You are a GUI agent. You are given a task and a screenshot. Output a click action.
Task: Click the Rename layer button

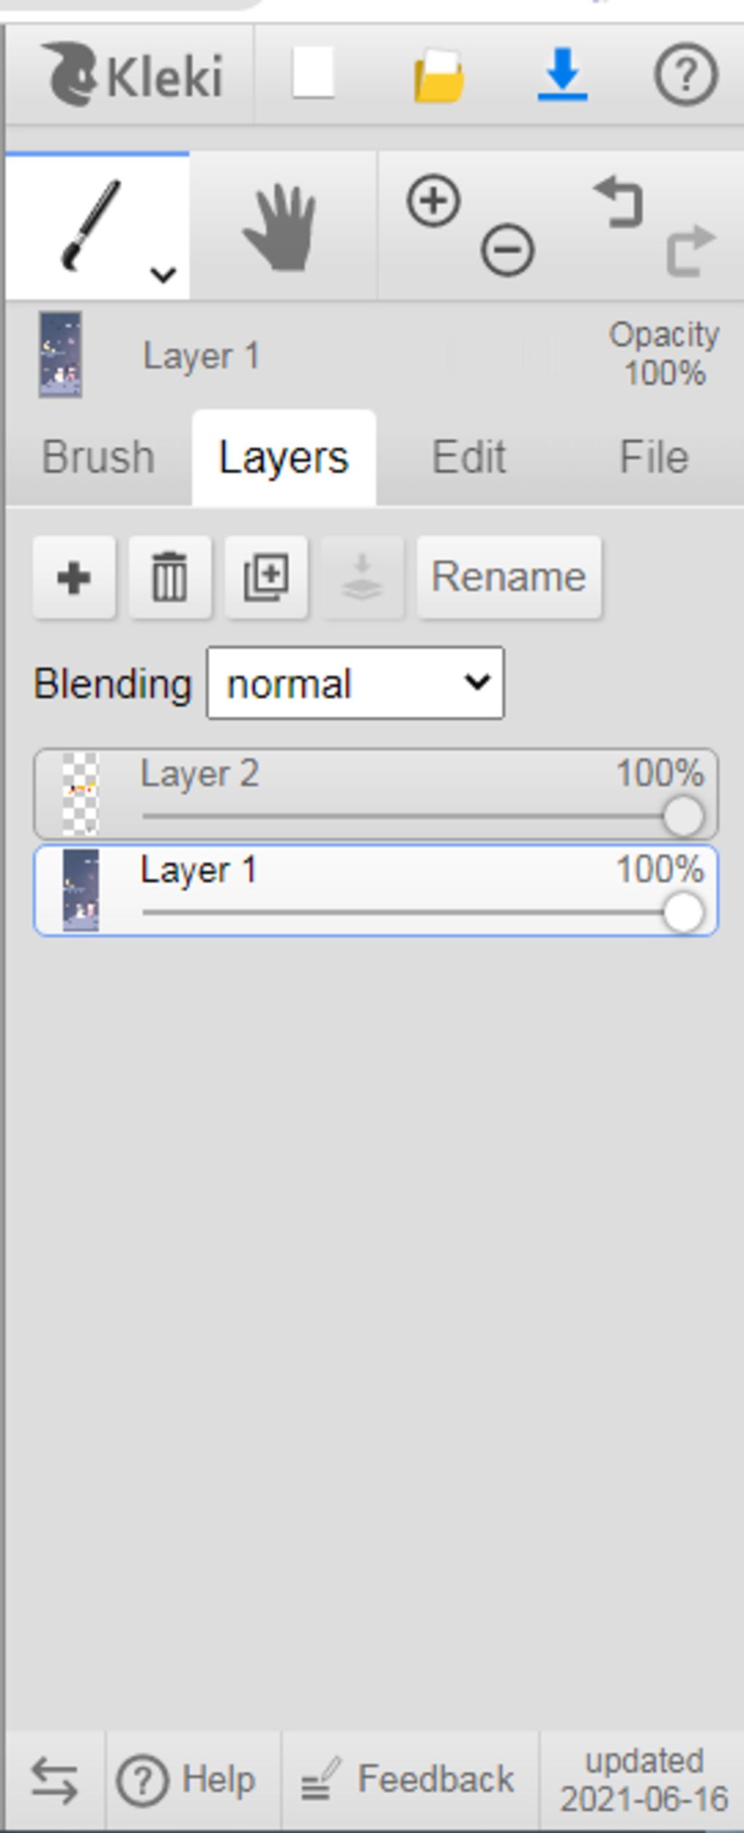pyautogui.click(x=509, y=578)
